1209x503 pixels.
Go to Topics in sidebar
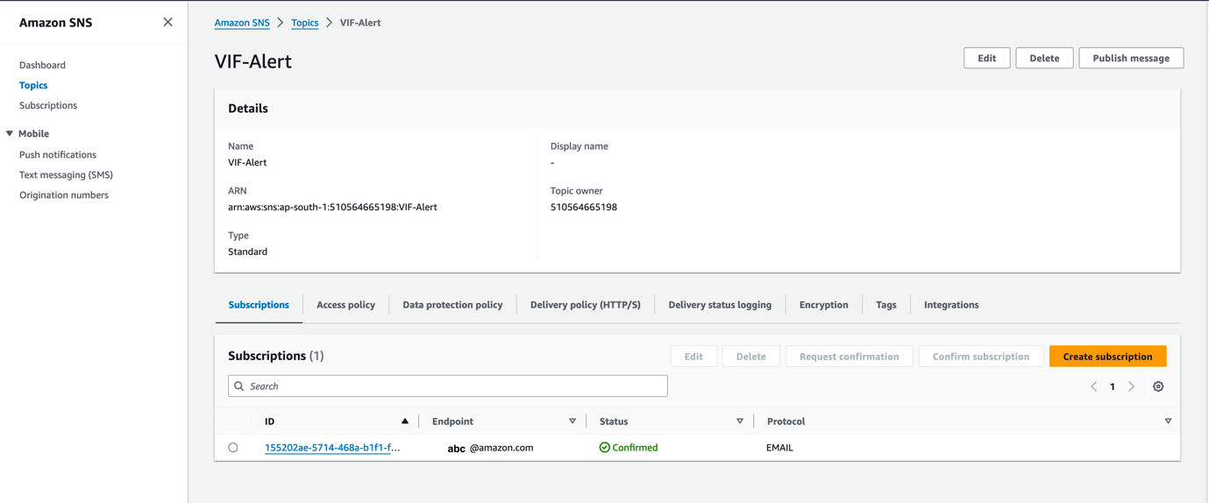33,85
